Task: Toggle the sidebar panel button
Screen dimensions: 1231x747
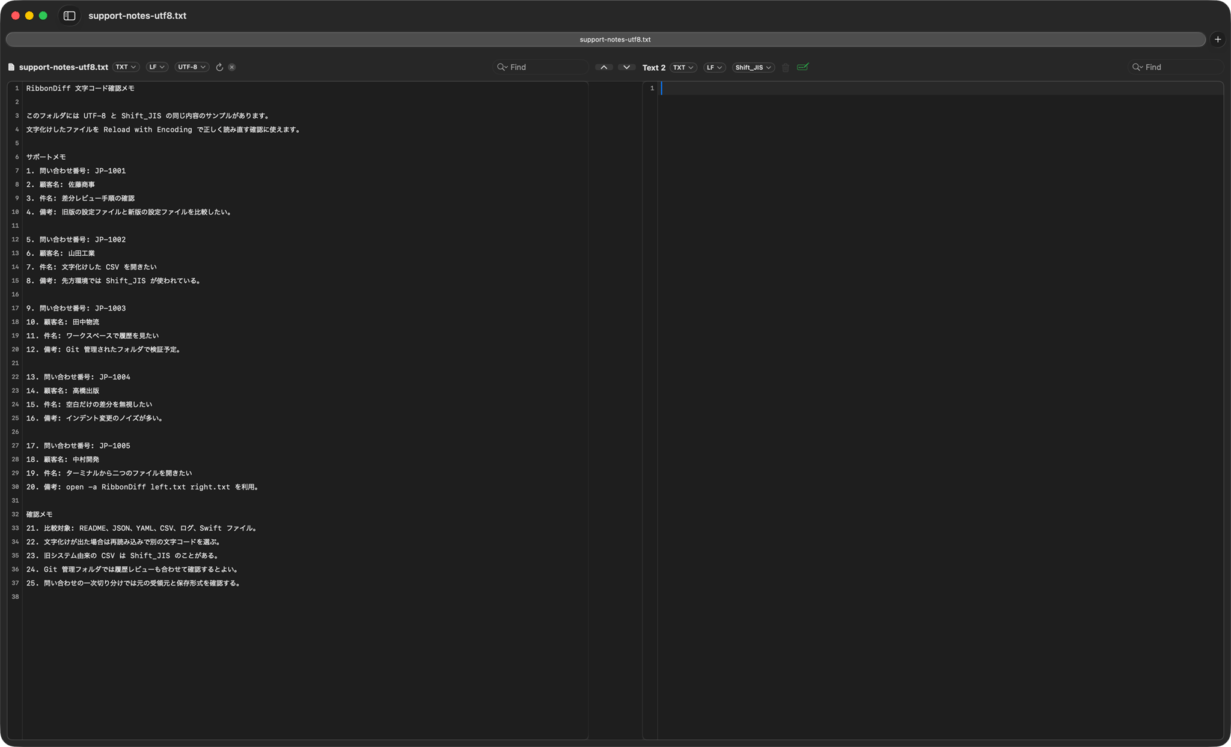Action: pos(69,16)
